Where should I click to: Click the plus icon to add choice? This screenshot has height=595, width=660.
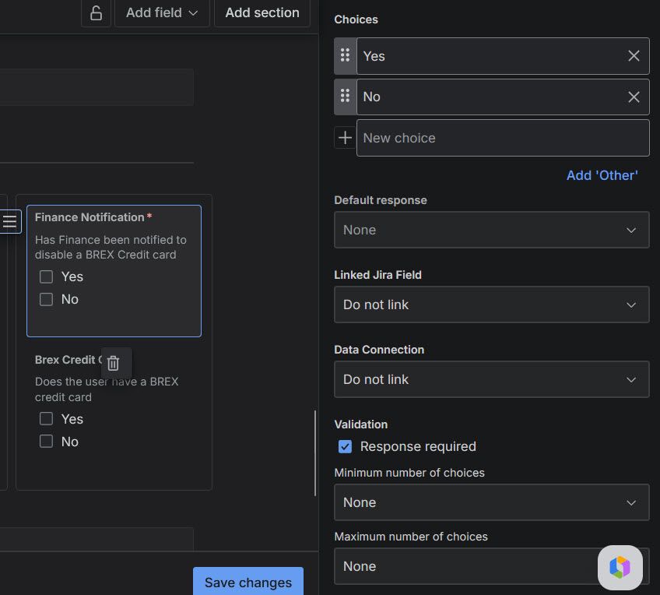pyautogui.click(x=345, y=138)
